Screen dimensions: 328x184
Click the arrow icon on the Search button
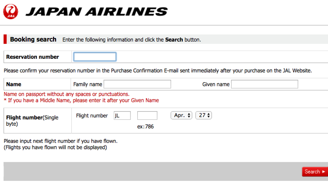323,172
